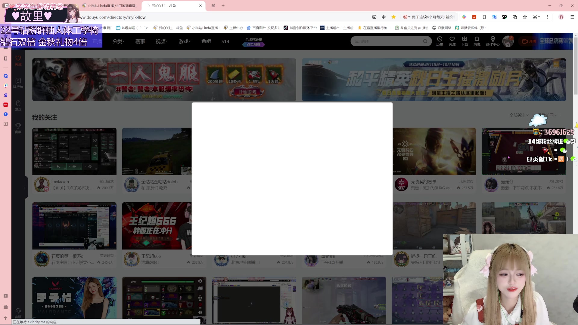
Task: Open the 视频 dropdown menu
Action: pyautogui.click(x=162, y=41)
